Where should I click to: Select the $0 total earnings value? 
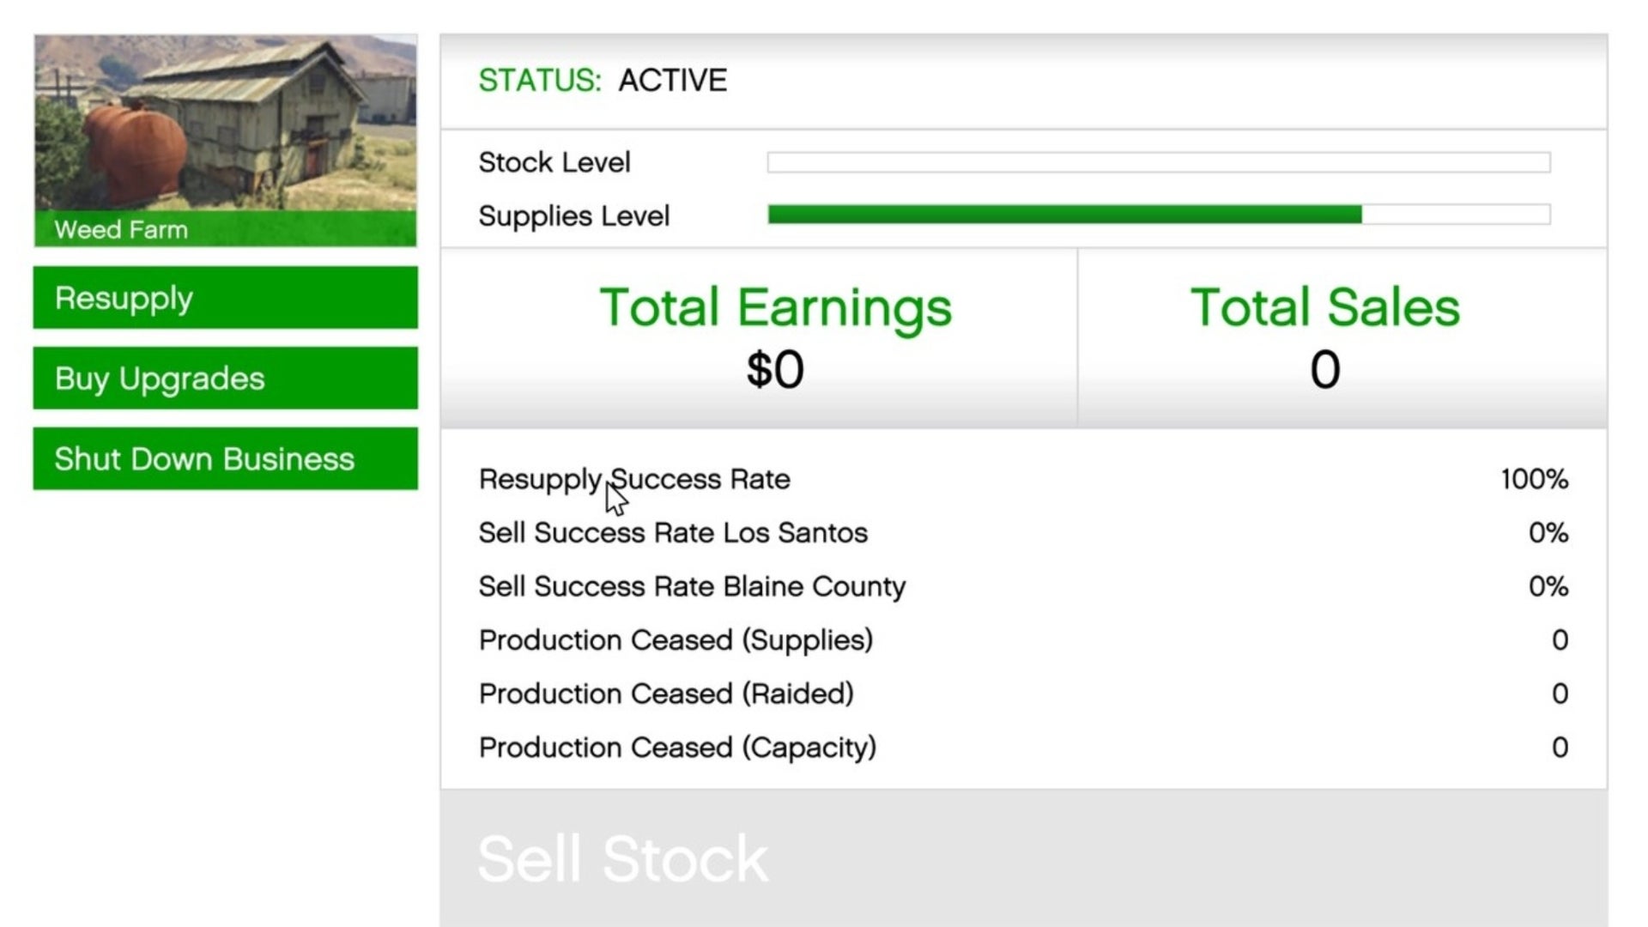click(x=775, y=370)
